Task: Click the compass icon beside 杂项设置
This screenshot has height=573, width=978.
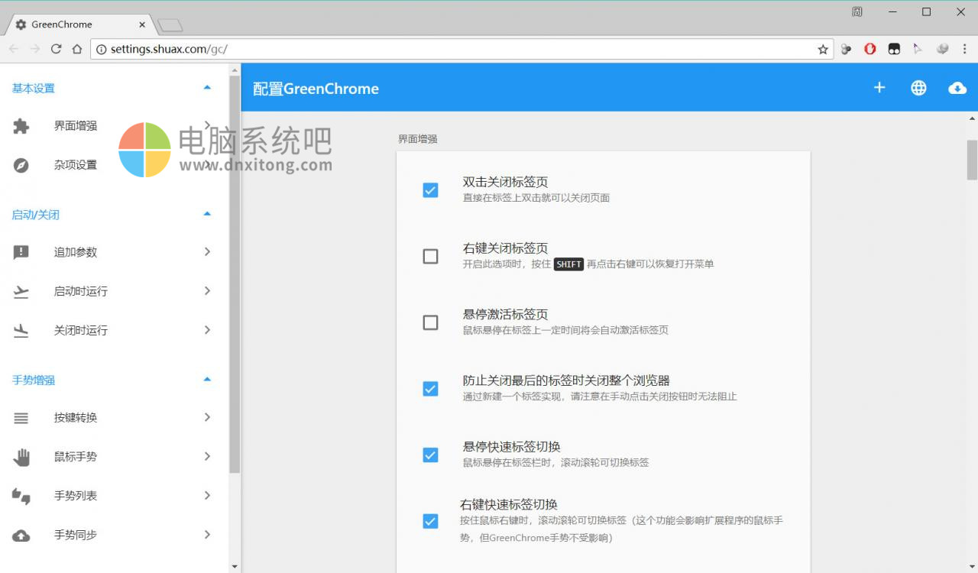Action: pos(21,165)
